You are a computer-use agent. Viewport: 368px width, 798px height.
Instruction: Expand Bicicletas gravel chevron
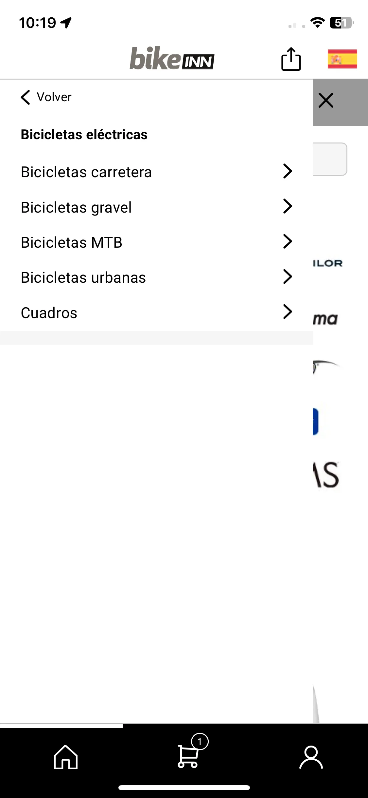tap(287, 206)
